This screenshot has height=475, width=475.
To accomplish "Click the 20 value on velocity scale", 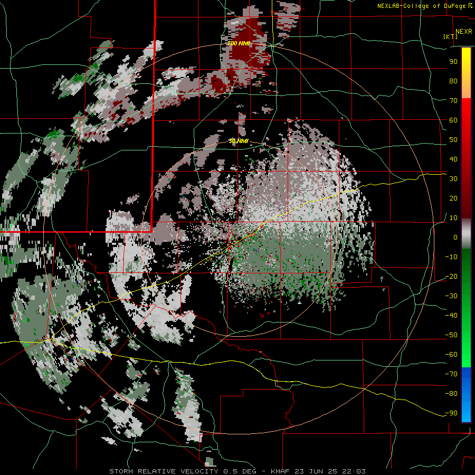I will point(453,198).
